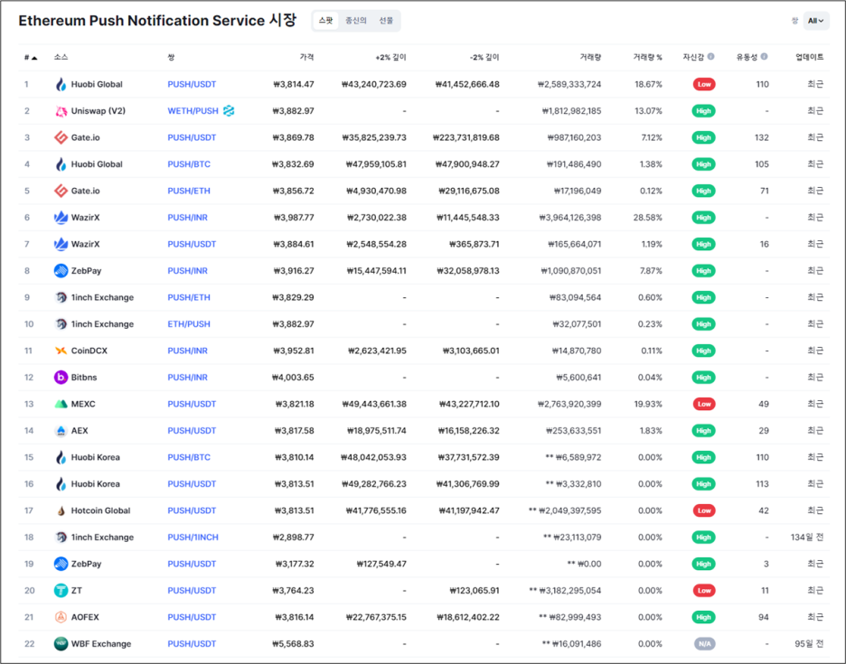Sort by the 업데이트 column header
The height and width of the screenshot is (664, 846).
pyautogui.click(x=809, y=57)
